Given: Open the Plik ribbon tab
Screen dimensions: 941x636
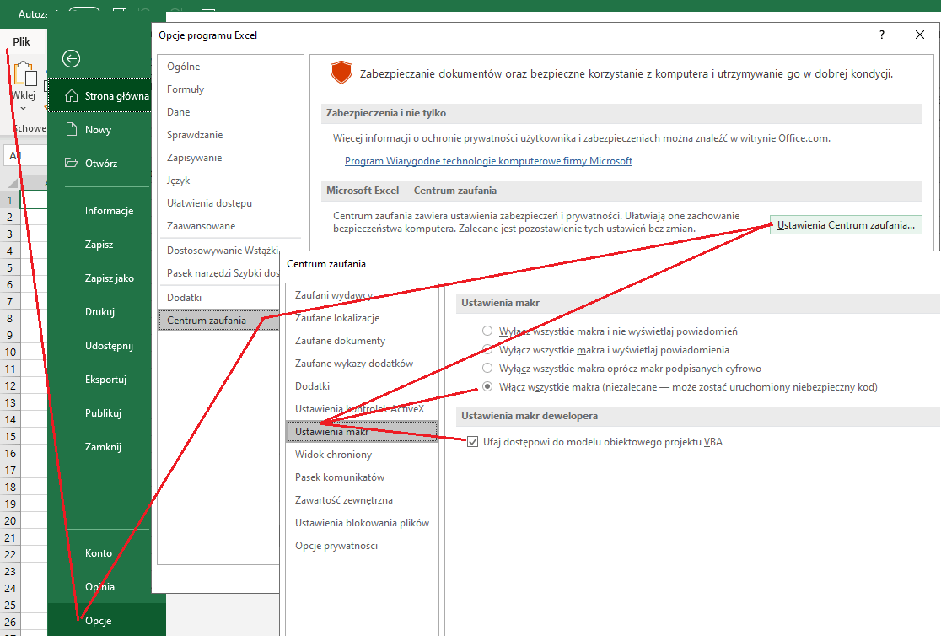Looking at the screenshot, I should 22,41.
